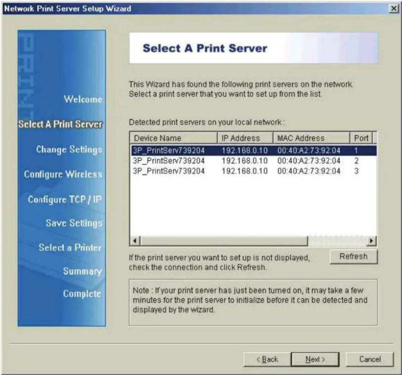Click the Device Name column header
Viewport: 402px width, 375px height.
point(173,138)
